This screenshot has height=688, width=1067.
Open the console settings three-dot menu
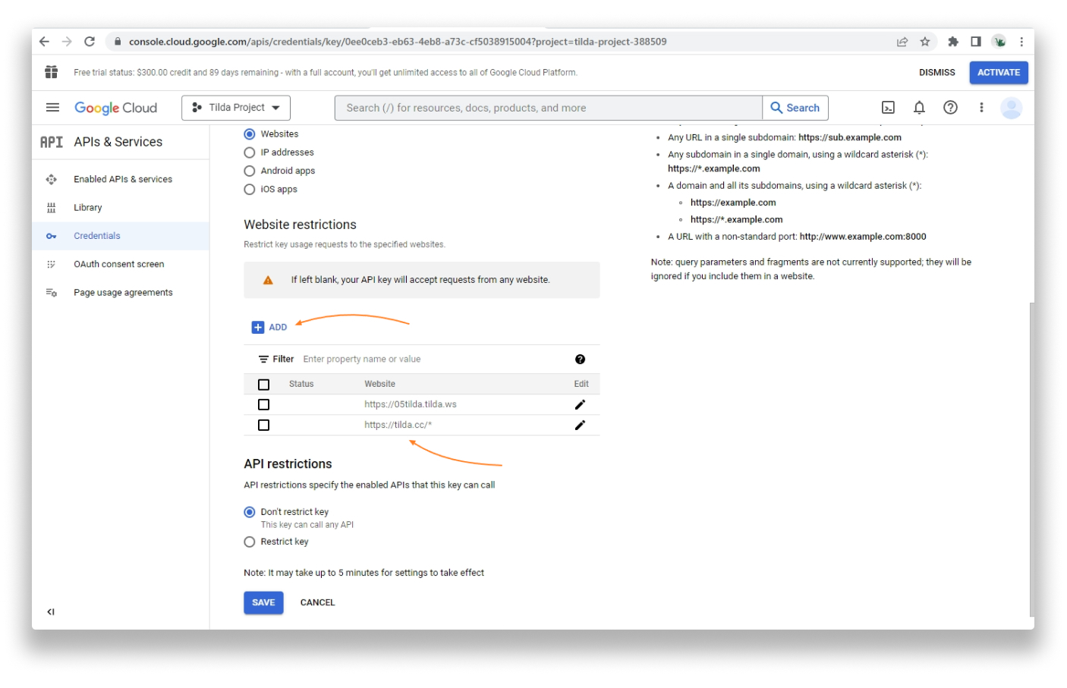981,108
